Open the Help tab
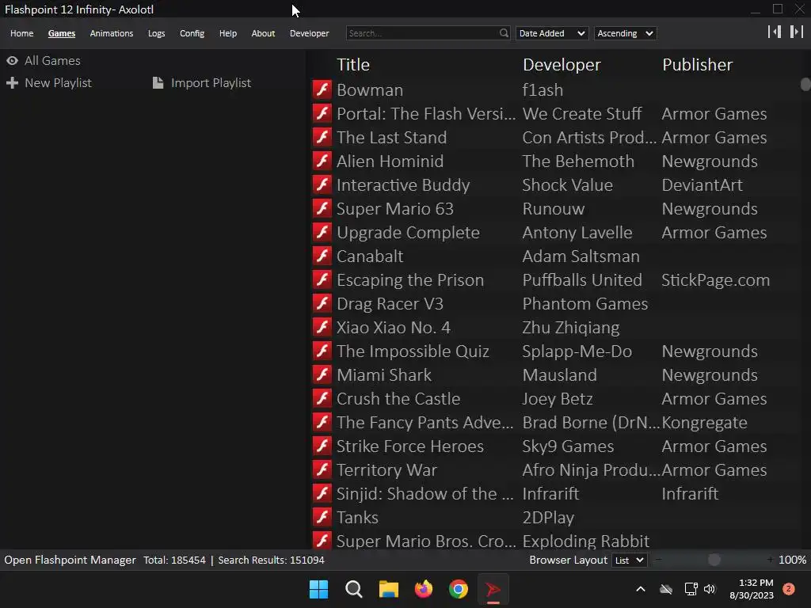This screenshot has height=608, width=811. tap(227, 33)
